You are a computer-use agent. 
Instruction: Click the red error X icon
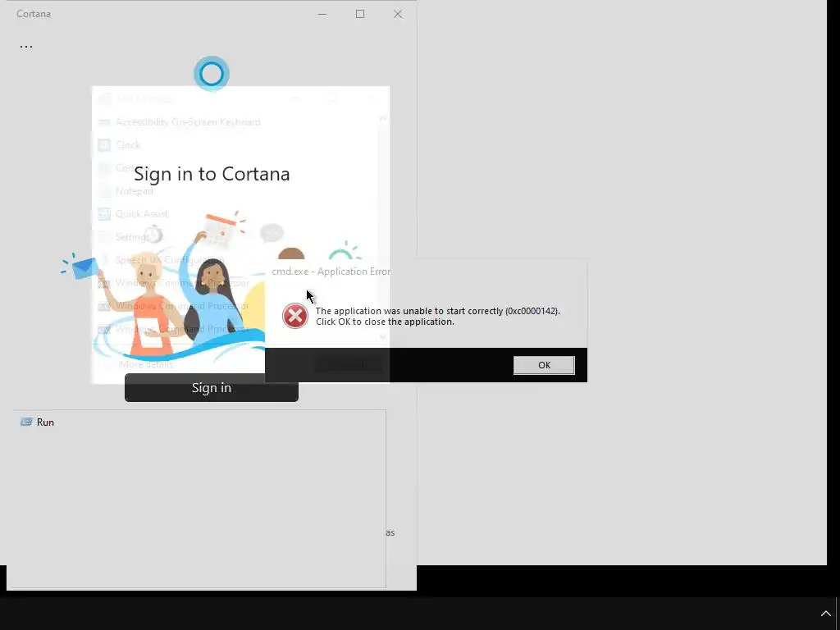click(x=295, y=316)
